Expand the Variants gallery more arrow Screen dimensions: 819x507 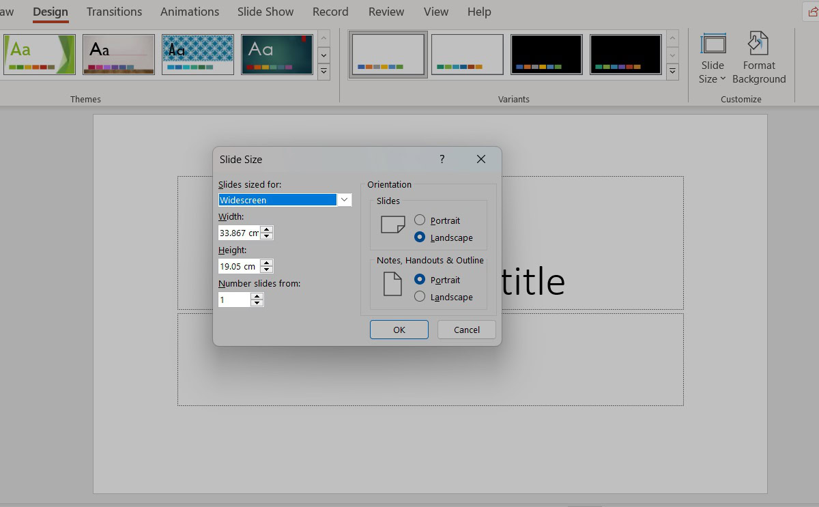click(673, 71)
